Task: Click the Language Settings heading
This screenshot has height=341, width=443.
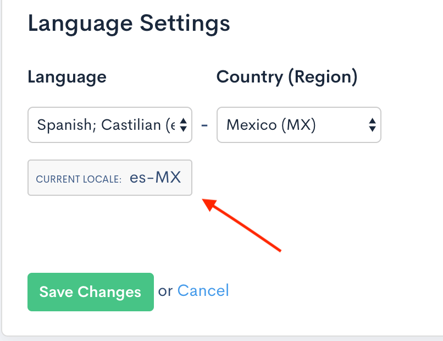Action: pyautogui.click(x=129, y=24)
